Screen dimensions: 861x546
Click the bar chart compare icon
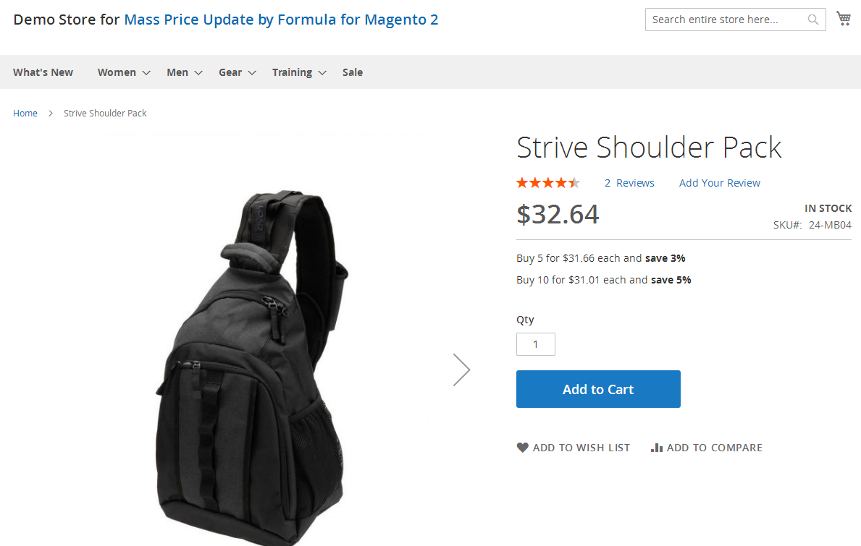click(x=657, y=448)
